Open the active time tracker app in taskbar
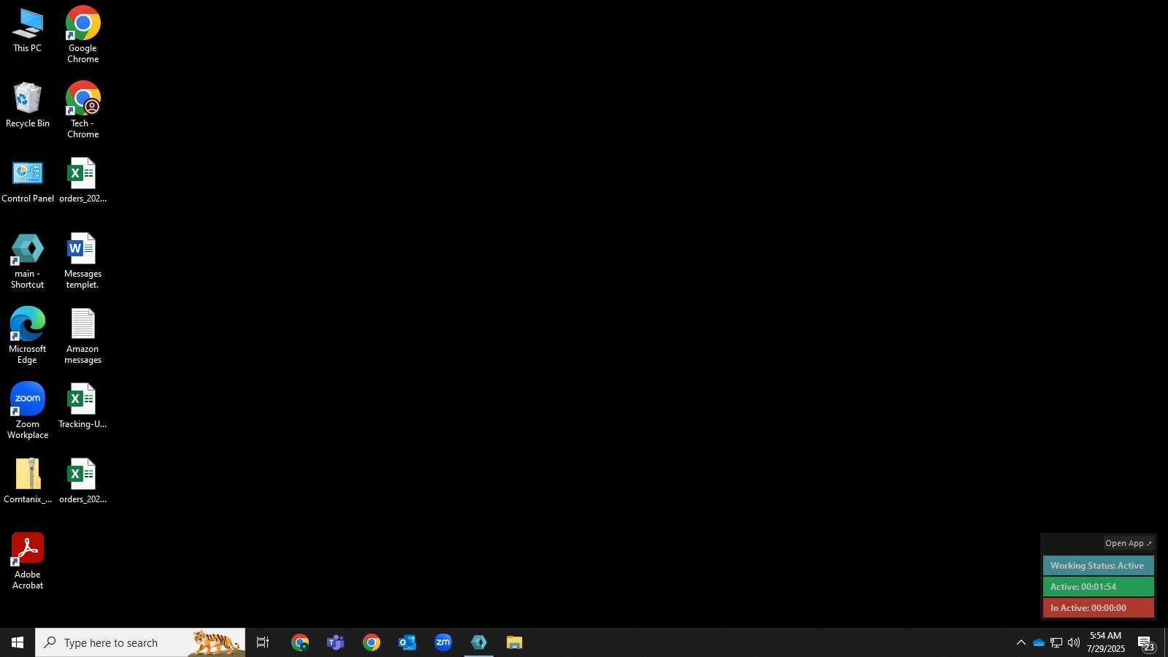 point(479,642)
